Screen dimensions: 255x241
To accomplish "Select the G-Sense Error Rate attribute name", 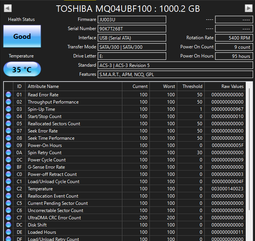I will coord(47,167).
